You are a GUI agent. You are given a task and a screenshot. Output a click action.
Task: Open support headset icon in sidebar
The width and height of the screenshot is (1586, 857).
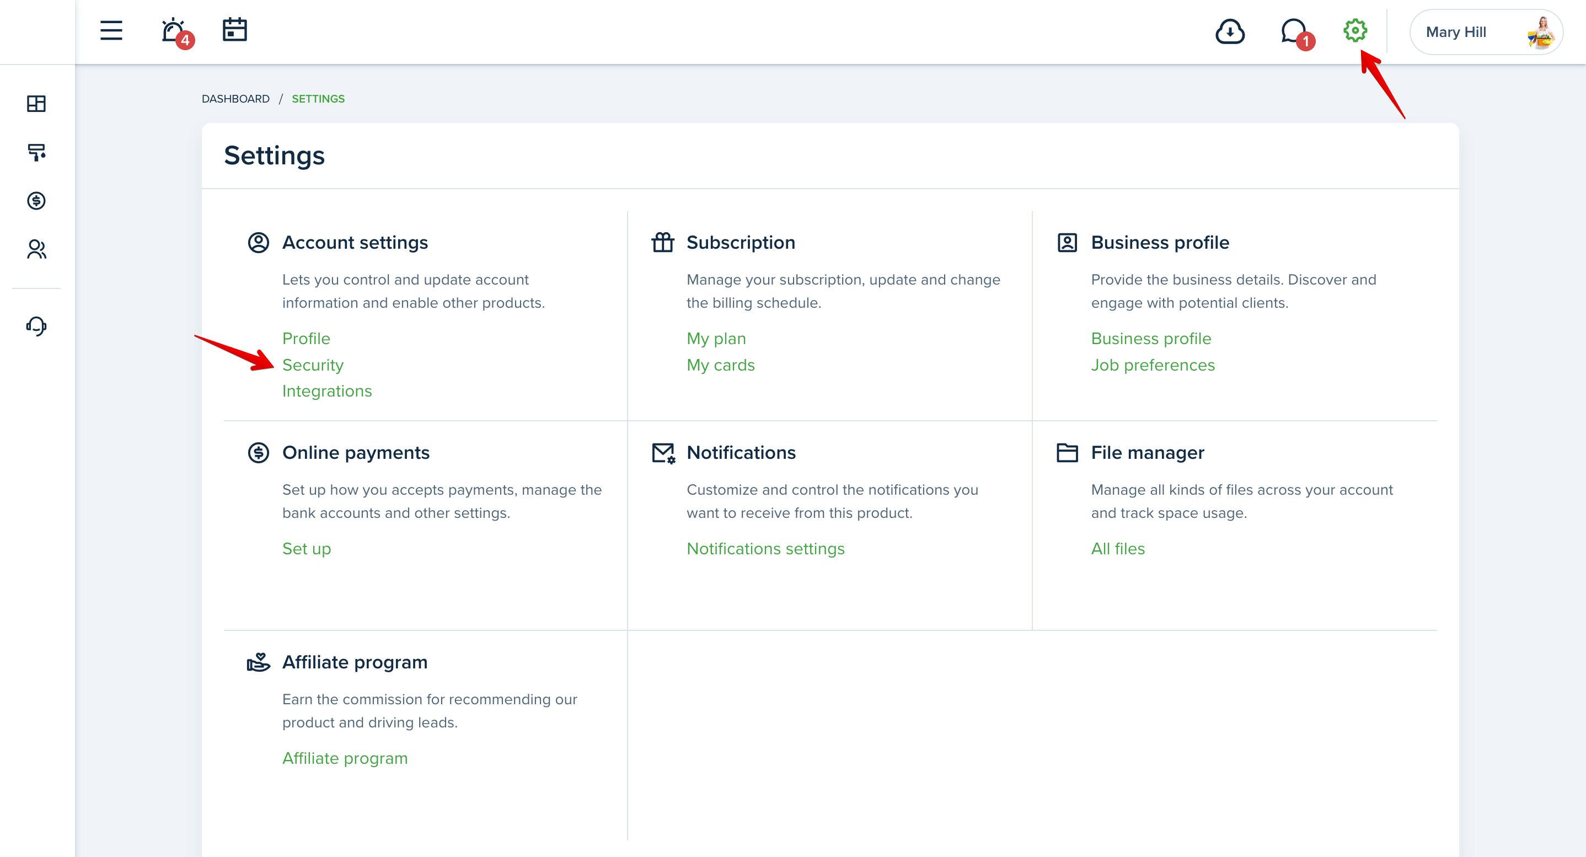(x=36, y=326)
